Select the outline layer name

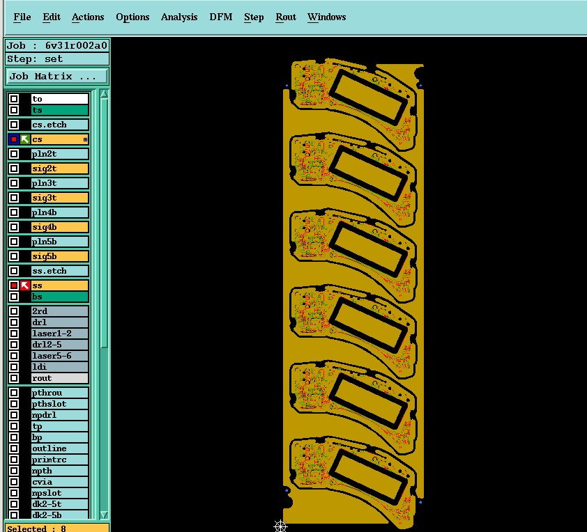(x=60, y=448)
